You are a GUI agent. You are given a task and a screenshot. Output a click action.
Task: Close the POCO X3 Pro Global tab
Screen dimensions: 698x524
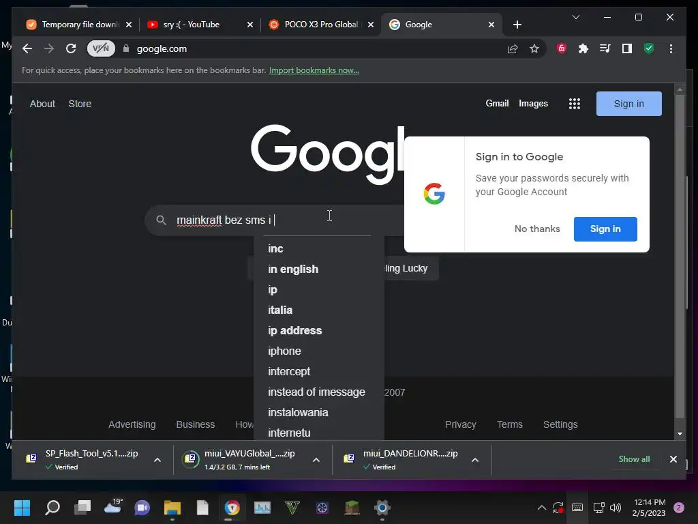click(x=370, y=25)
